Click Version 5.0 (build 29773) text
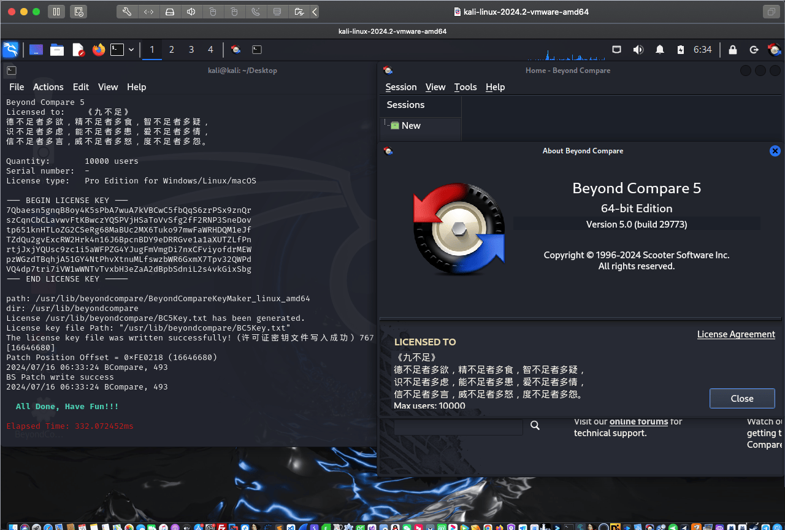Image resolution: width=785 pixels, height=530 pixels. tap(637, 225)
